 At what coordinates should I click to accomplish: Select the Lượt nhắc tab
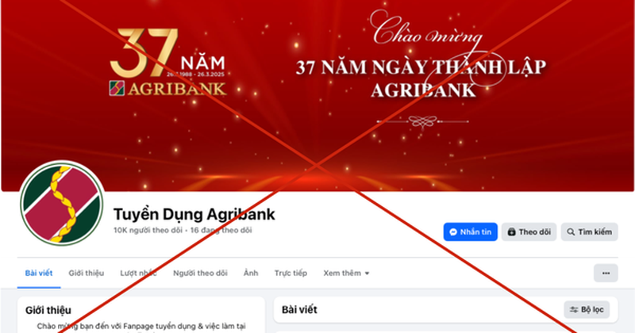point(138,273)
